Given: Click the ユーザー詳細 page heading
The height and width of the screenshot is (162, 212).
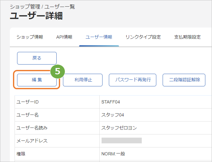Looking at the screenshot, I should [36, 16].
